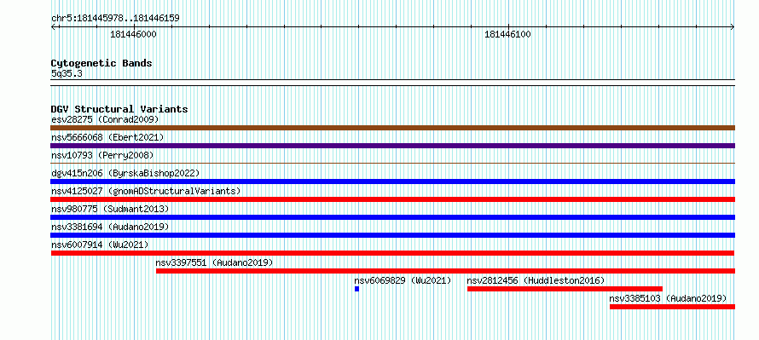The width and height of the screenshot is (759, 340).
Task: Select the small blue nsv6069829 (Wu2021) marker
Action: [x=356, y=289]
